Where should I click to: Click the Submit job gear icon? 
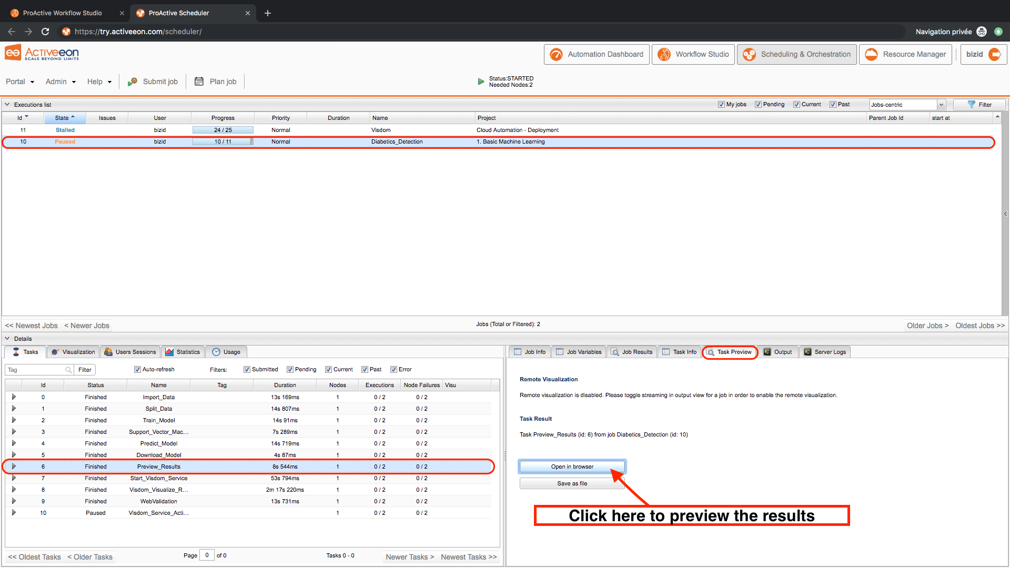(133, 82)
